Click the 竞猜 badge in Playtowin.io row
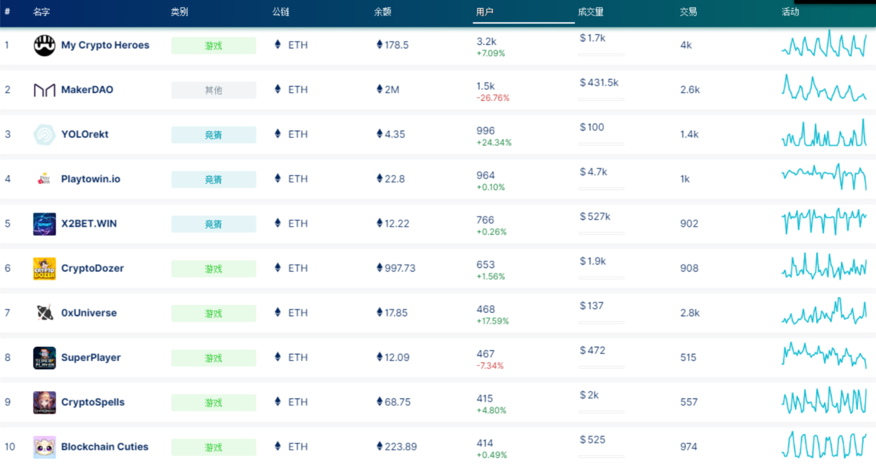876x464 pixels. point(213,179)
